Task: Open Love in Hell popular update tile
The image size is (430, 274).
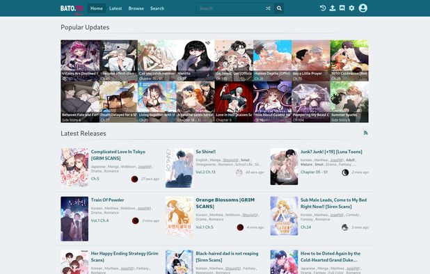Action: tap(234, 102)
